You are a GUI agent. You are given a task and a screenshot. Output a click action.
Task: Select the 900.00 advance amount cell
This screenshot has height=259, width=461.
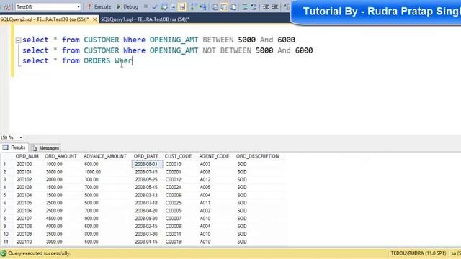pos(91,219)
